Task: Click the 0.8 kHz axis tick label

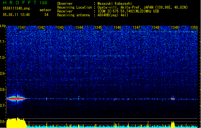Action: click(3, 90)
